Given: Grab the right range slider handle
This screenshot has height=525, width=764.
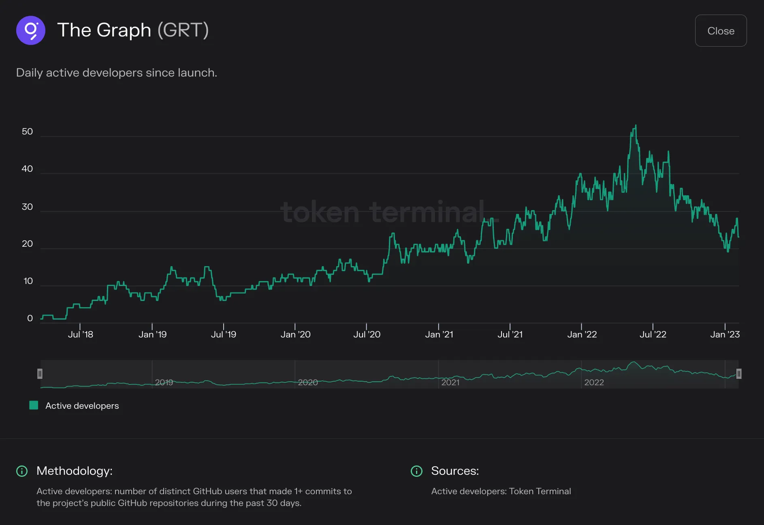Looking at the screenshot, I should 738,374.
